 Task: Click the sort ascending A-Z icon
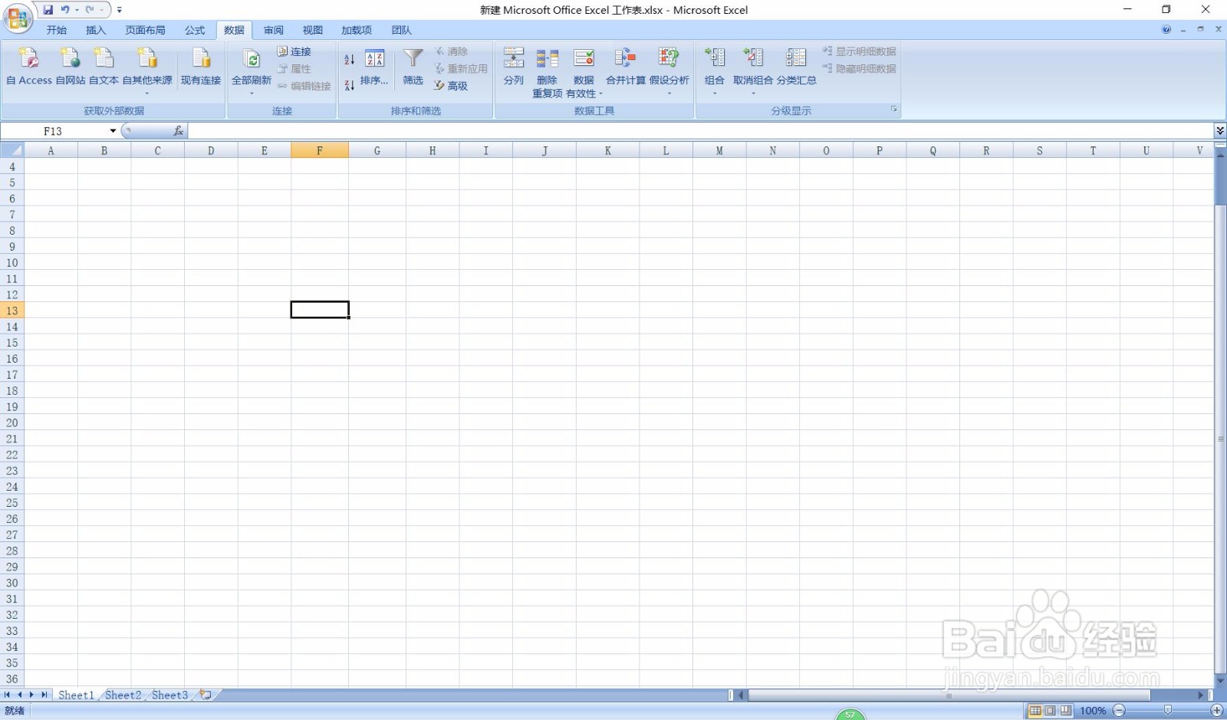click(x=349, y=59)
